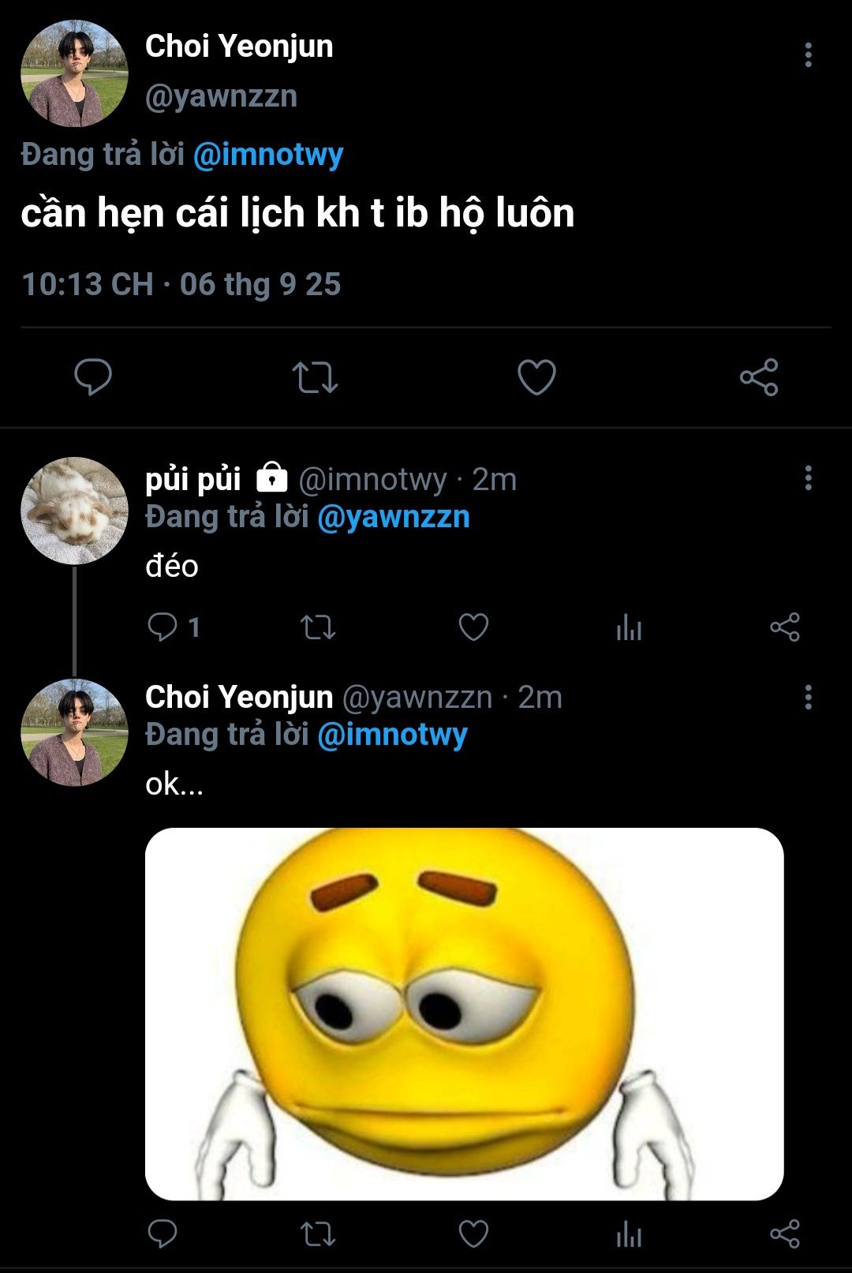Open more options on pủi pủi's reply

(808, 478)
